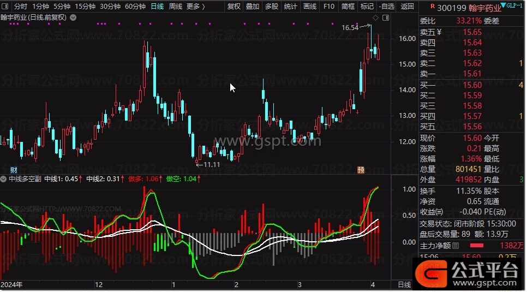Viewport: 527px width, 292px height.
Task: Select the 1分钟 period
Action: point(41,6)
